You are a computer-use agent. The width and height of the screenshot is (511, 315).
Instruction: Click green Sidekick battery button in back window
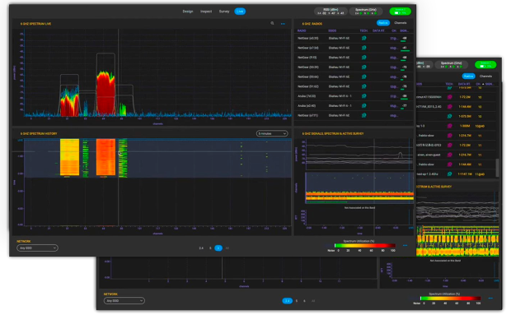coord(485,65)
